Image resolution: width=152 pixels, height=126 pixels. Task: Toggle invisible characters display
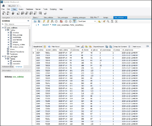coord(112,21)
